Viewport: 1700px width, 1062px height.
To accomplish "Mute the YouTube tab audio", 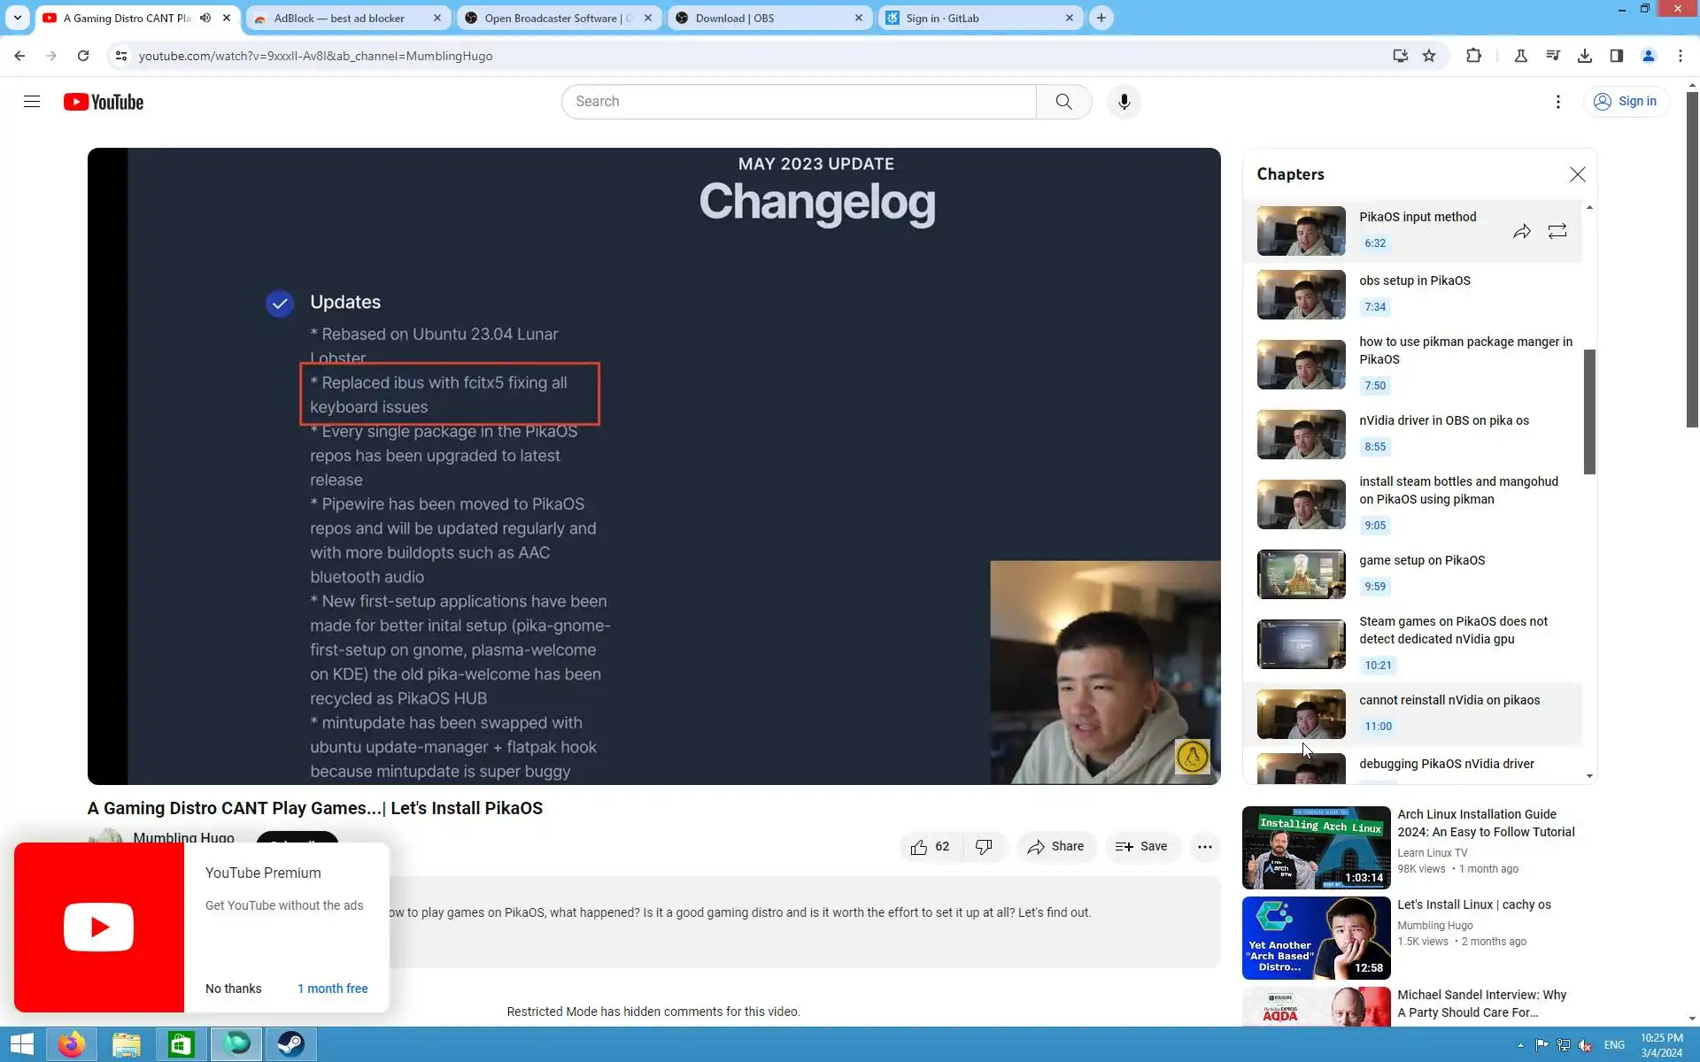I will pos(205,18).
